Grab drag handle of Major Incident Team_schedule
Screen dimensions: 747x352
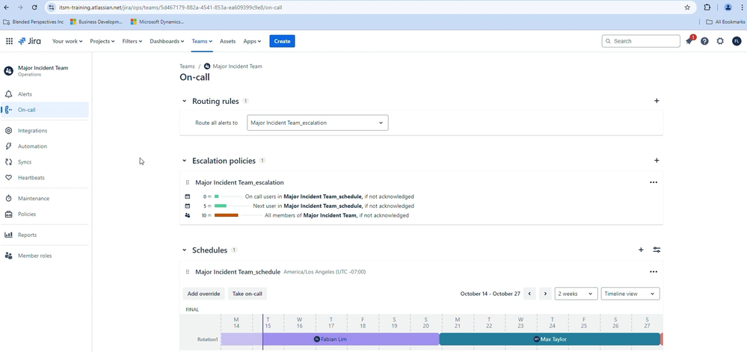click(x=187, y=272)
